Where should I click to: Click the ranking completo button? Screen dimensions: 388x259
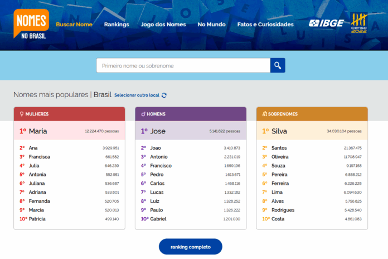tap(190, 247)
